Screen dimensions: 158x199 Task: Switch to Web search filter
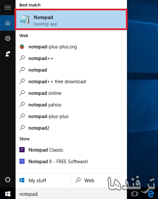pyautogui.click(x=99, y=180)
